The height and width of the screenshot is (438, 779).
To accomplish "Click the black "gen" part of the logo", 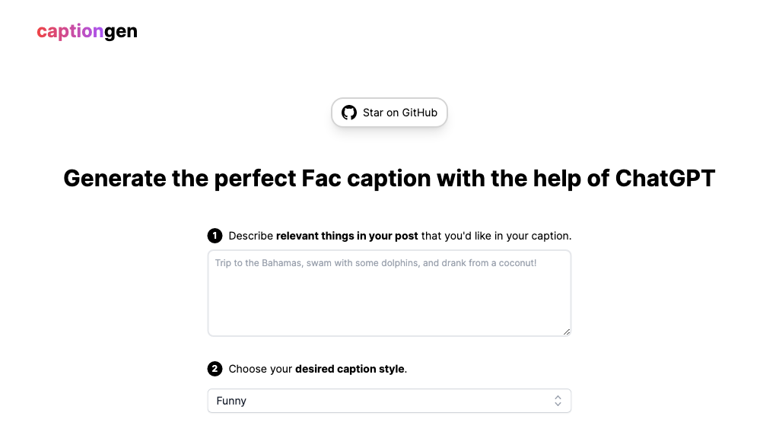I will [121, 32].
